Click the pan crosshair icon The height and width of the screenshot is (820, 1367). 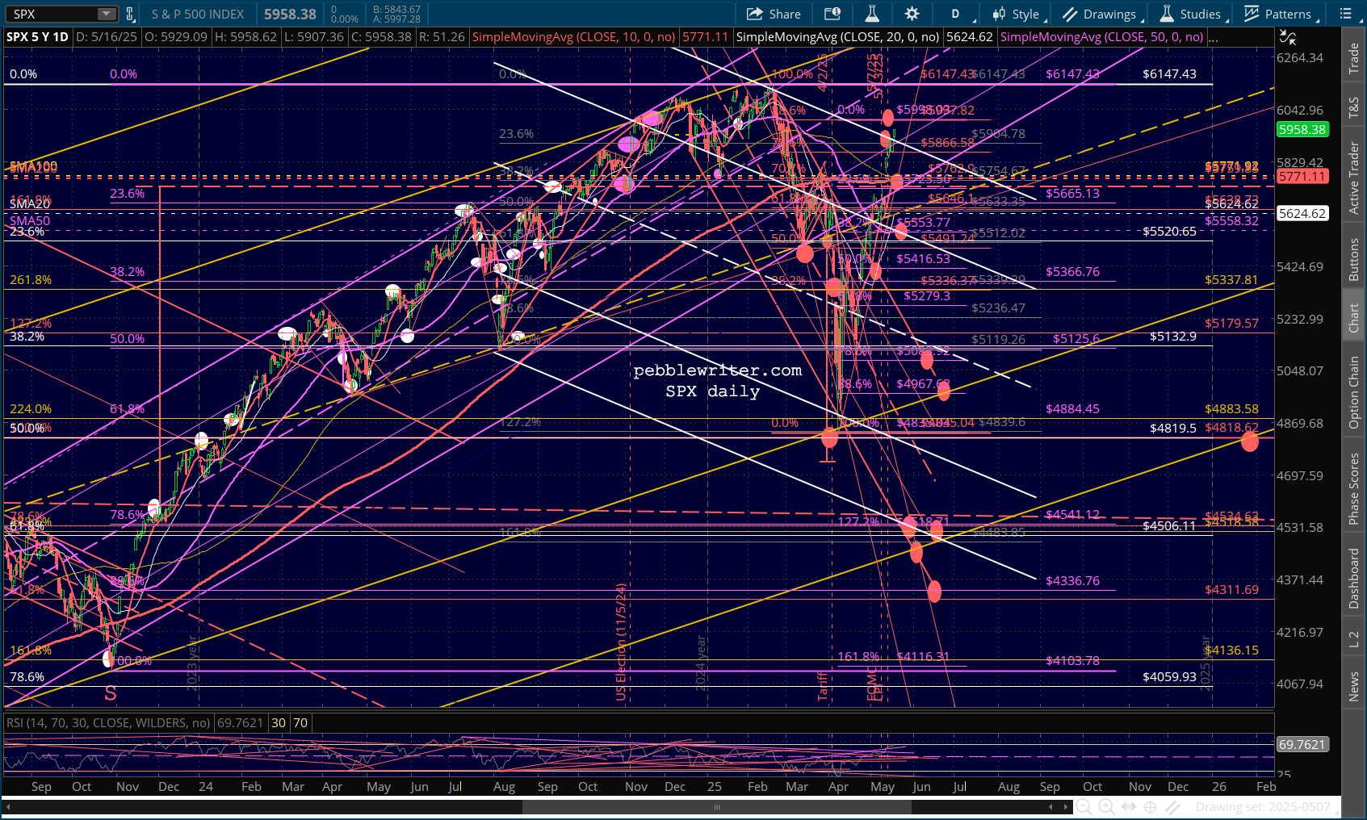1151,806
